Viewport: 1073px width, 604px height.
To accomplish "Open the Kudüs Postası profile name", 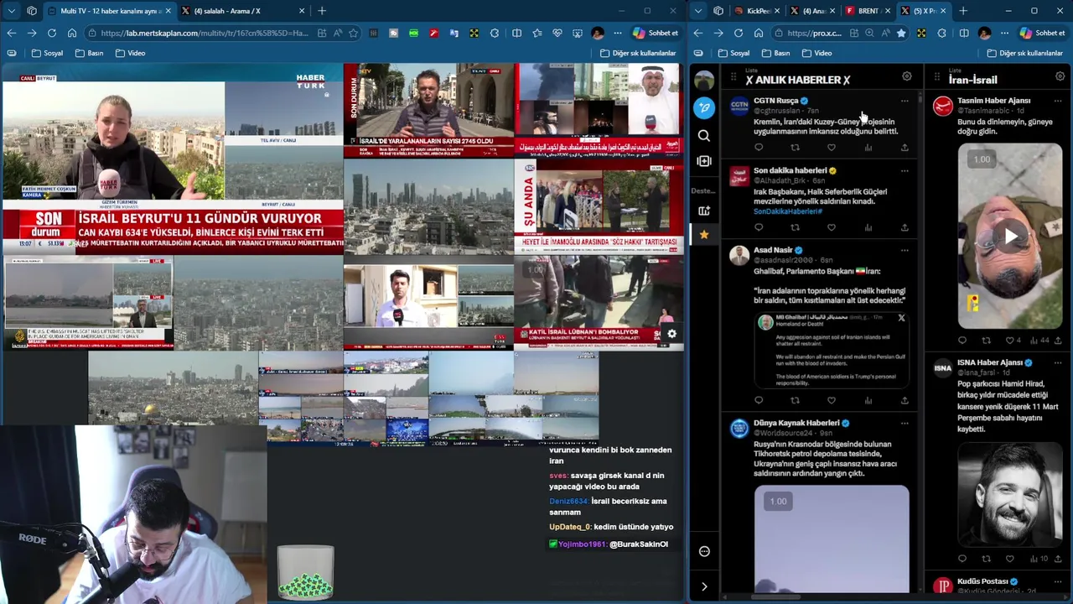I will pos(982,581).
